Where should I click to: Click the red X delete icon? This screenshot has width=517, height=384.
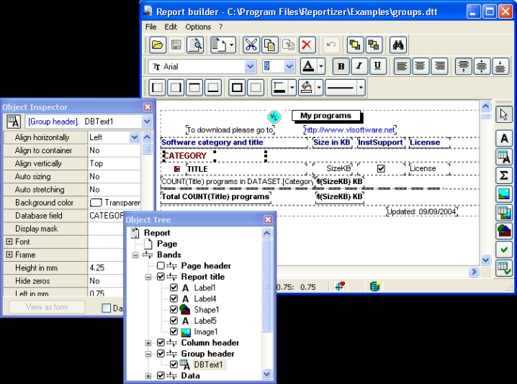point(307,45)
